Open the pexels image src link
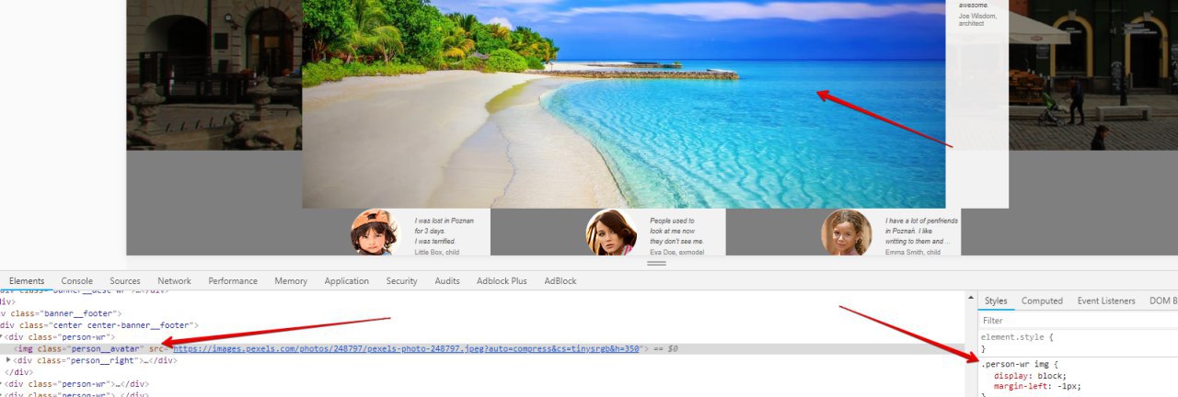This screenshot has width=1178, height=397. [x=407, y=349]
